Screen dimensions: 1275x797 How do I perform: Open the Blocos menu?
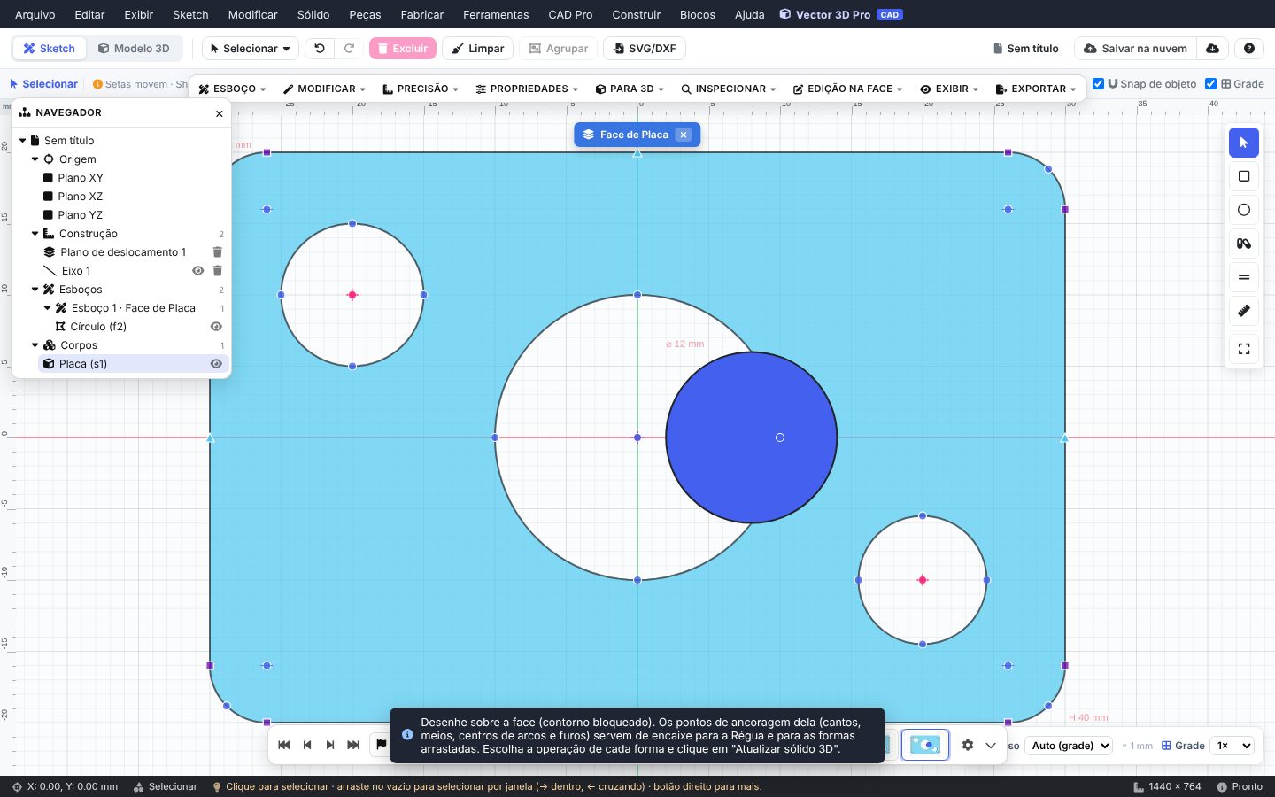tap(698, 14)
